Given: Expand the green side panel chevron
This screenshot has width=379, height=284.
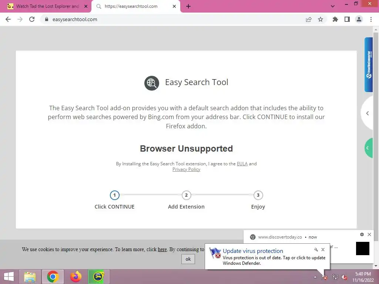Looking at the screenshot, I should 368,148.
